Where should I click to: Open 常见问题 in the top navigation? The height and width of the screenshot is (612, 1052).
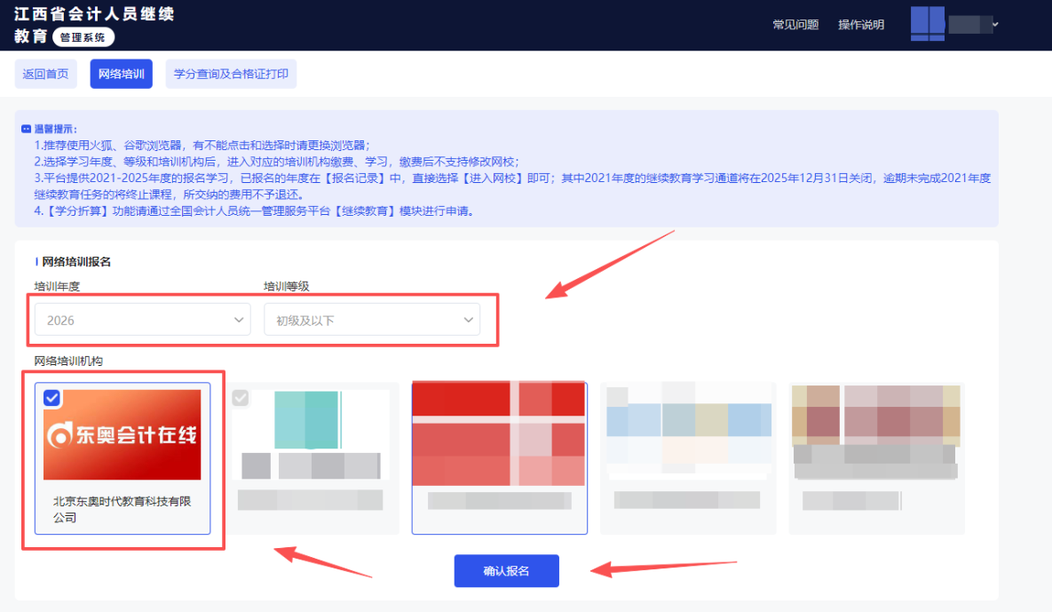(795, 24)
